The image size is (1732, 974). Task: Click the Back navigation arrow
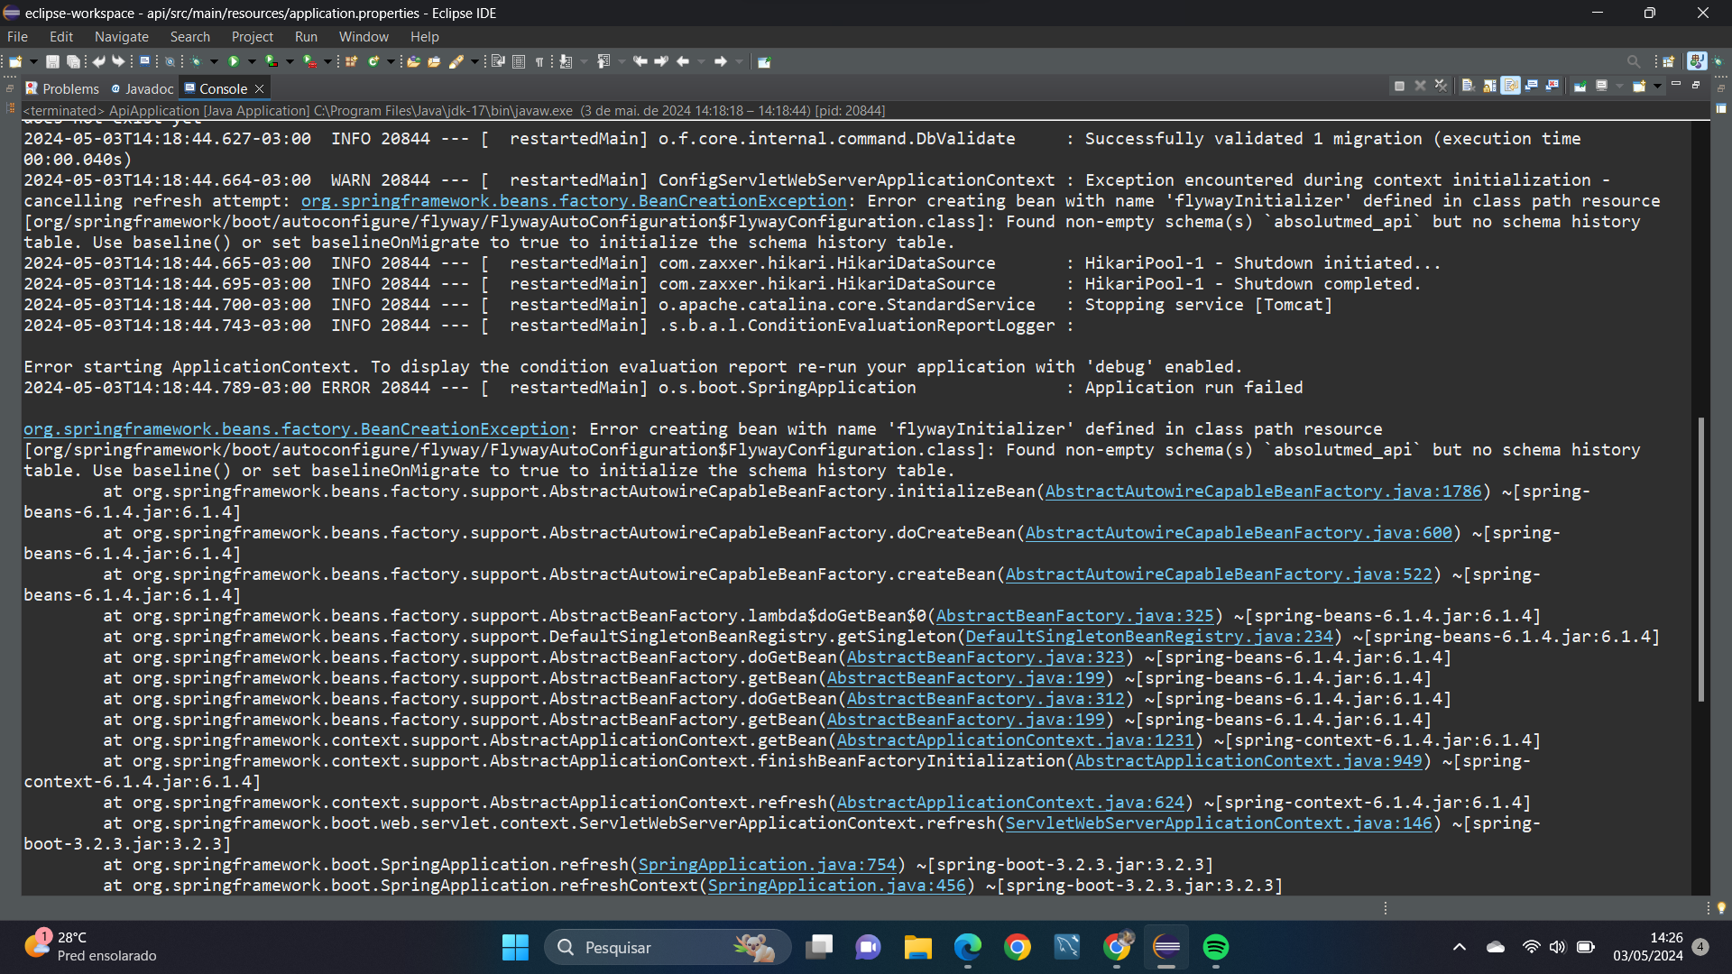[x=683, y=61]
